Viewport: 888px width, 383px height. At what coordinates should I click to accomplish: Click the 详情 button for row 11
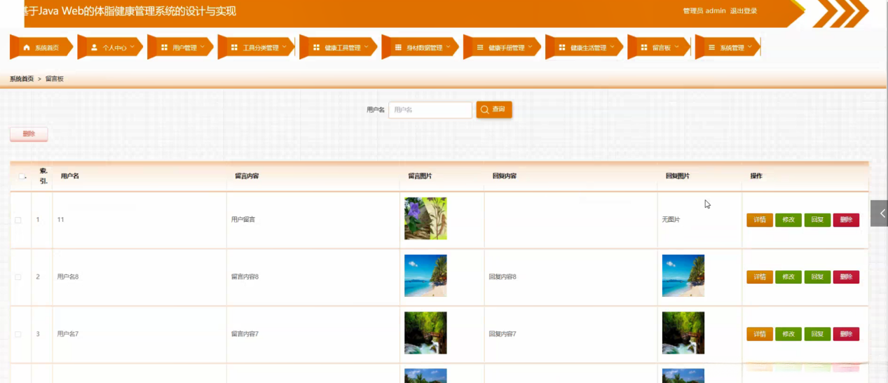(x=760, y=220)
